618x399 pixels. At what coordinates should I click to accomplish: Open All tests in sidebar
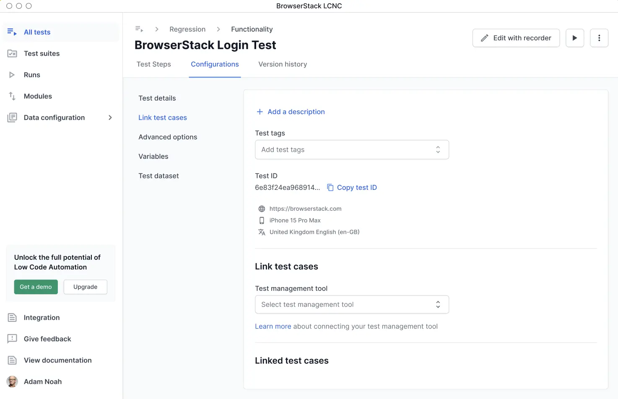61,32
